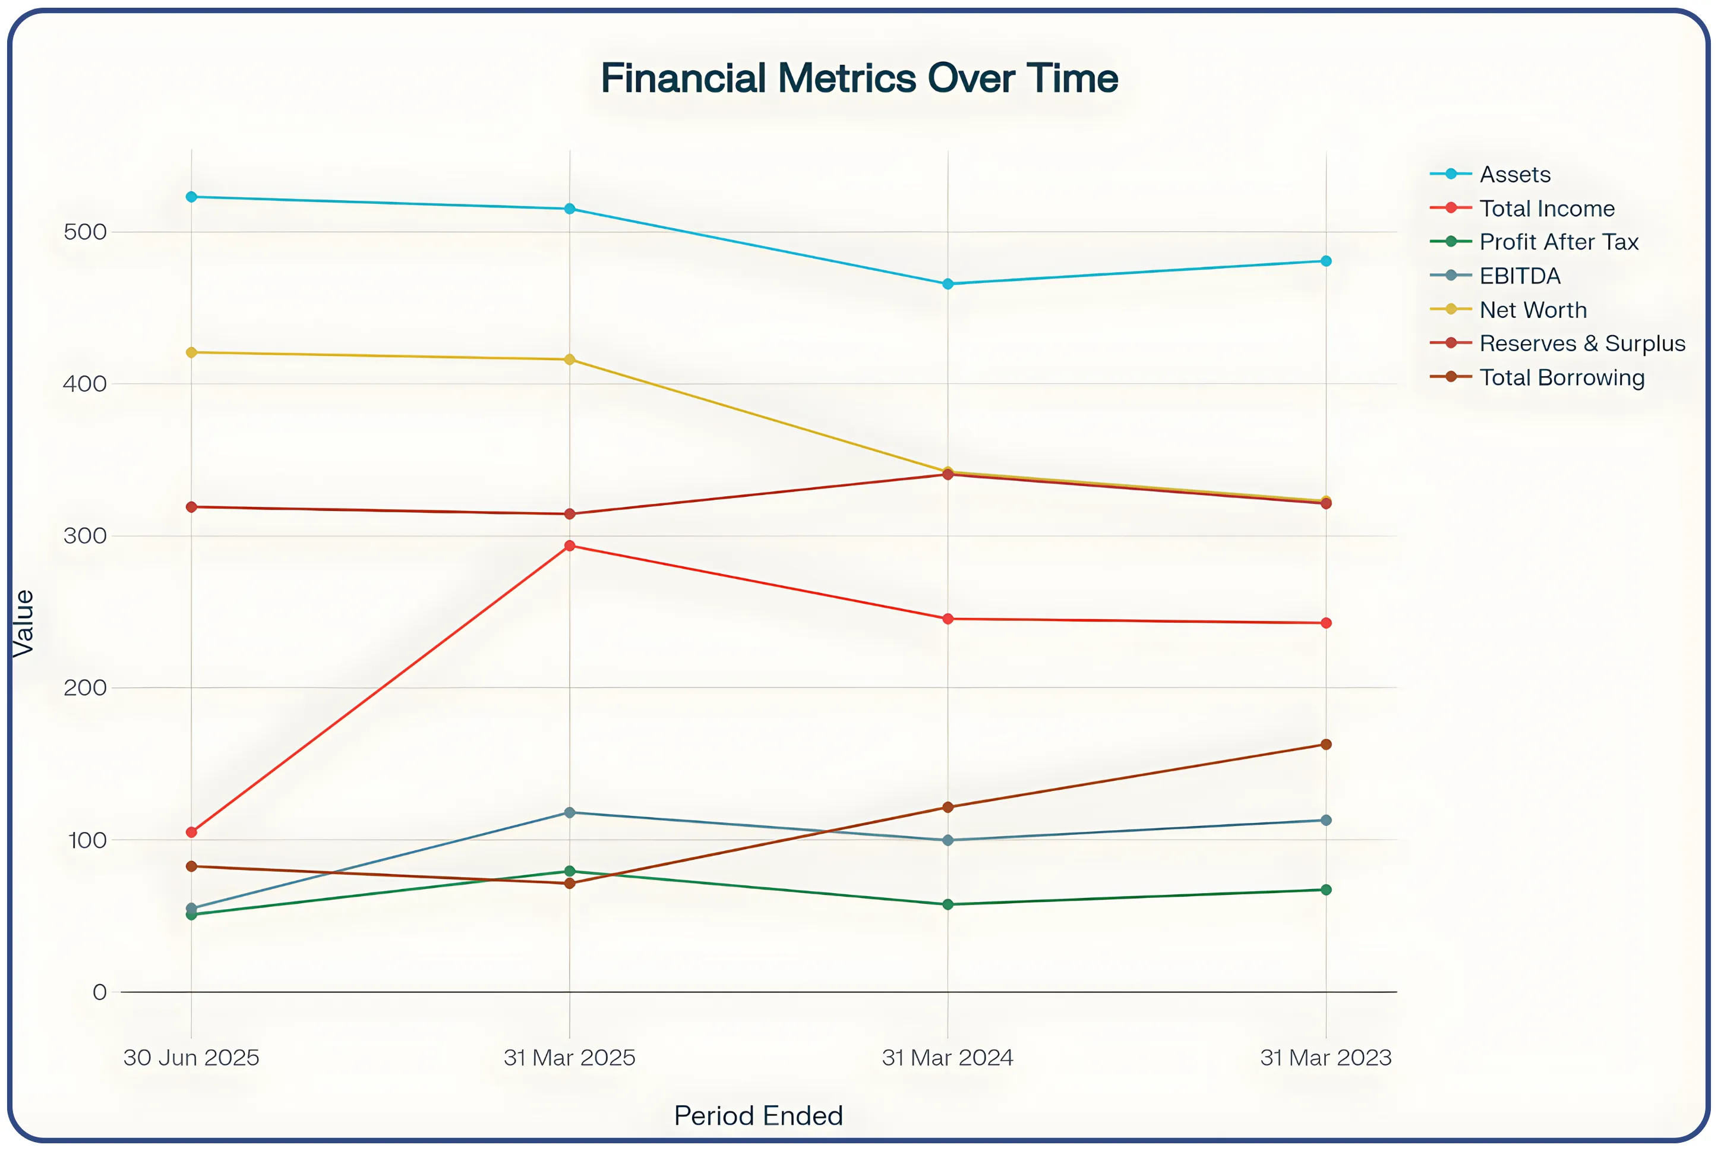Select Assets data point at 30 Jun 2025
This screenshot has width=1721, height=1154.
pos(191,197)
